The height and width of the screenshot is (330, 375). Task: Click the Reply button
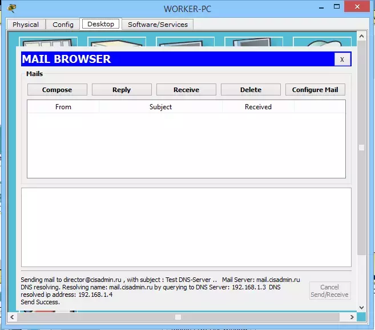[x=122, y=90]
